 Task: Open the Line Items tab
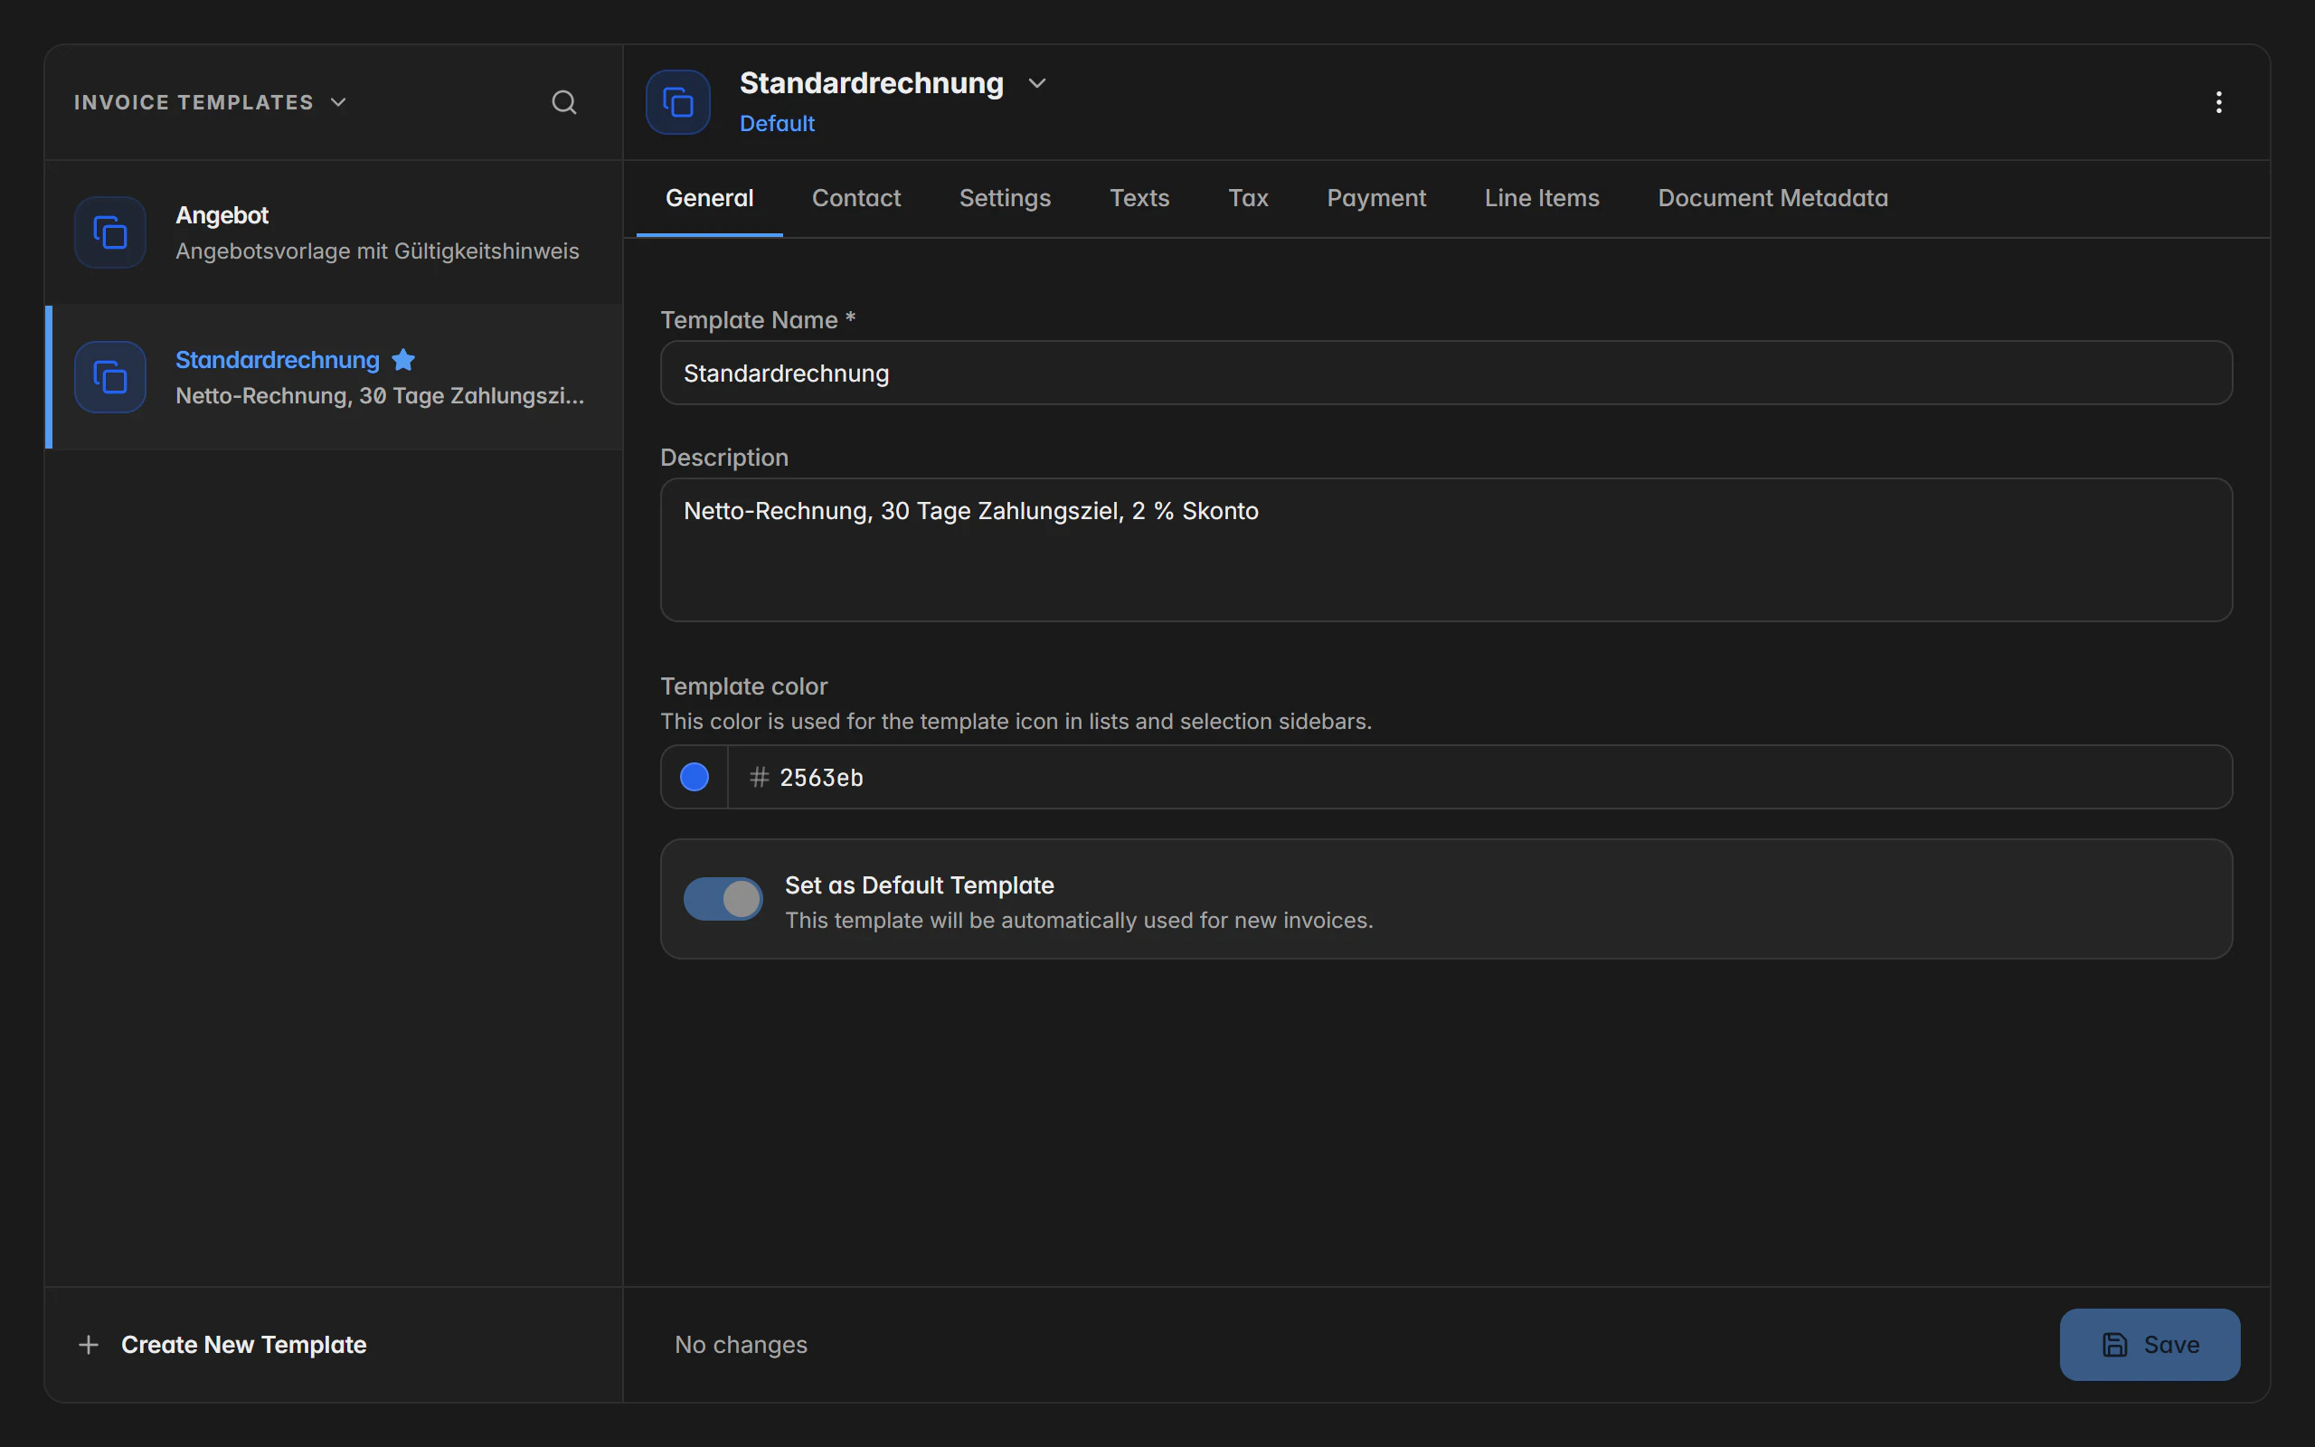point(1542,198)
